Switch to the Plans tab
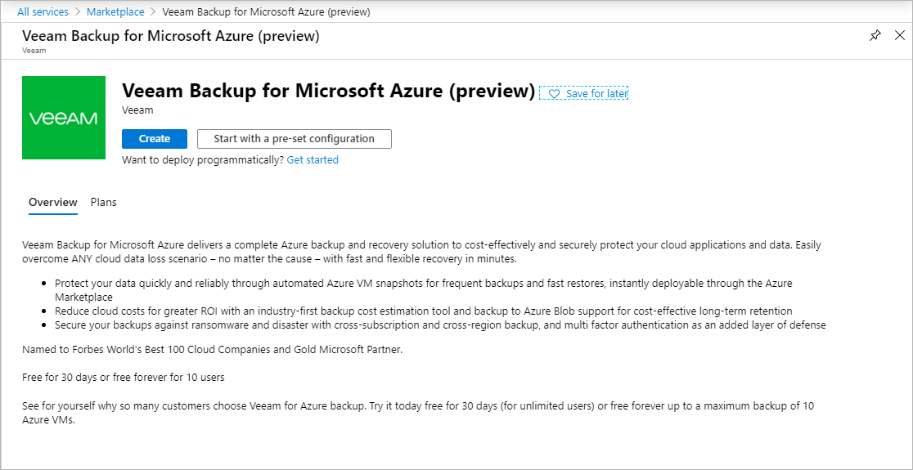Image resolution: width=913 pixels, height=470 pixels. tap(104, 203)
